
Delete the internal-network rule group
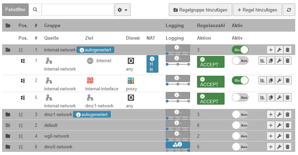coord(288,50)
